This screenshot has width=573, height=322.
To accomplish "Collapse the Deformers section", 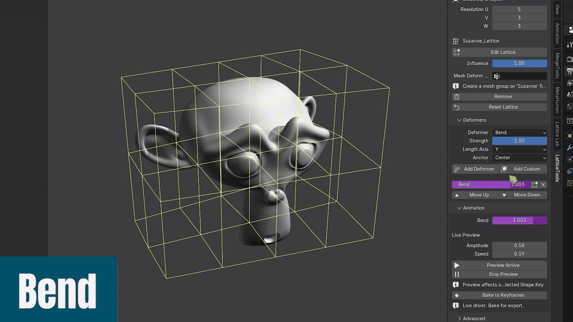I will 460,120.
